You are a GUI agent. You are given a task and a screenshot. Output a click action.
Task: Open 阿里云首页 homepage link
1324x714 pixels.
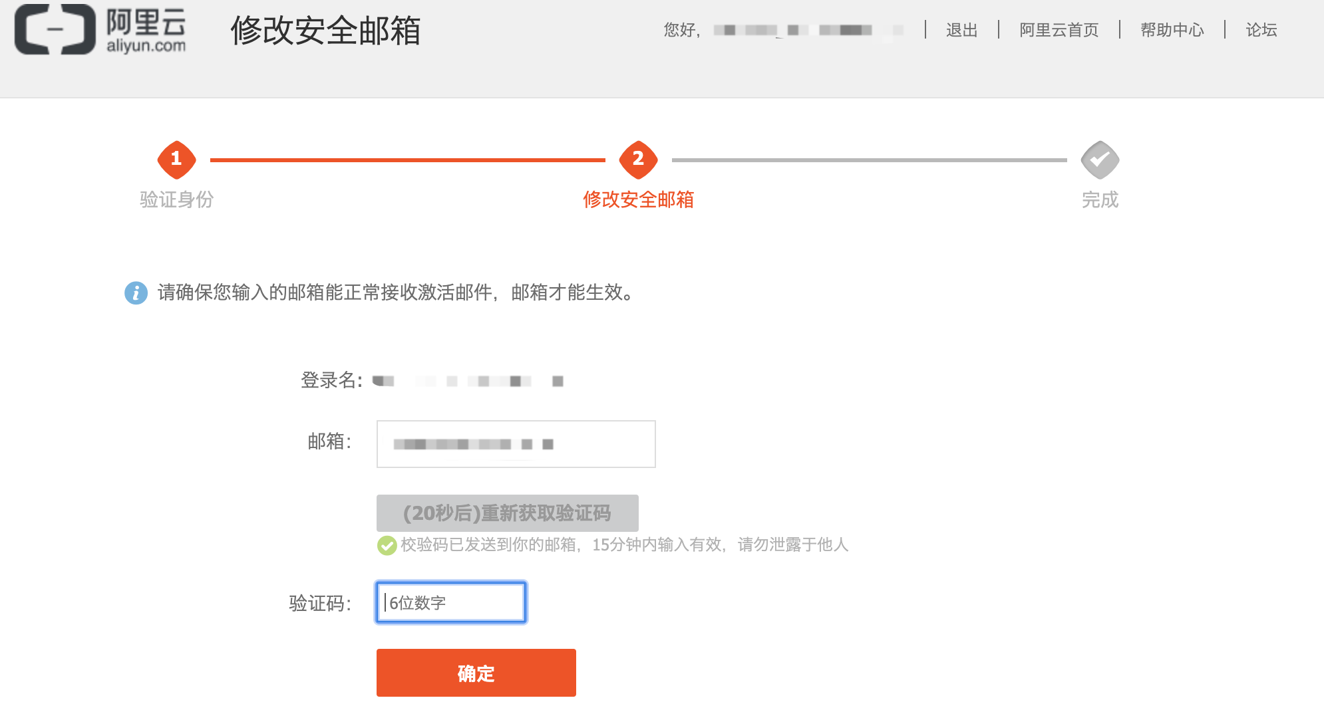click(1057, 29)
